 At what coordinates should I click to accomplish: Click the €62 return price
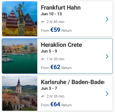[55, 67]
